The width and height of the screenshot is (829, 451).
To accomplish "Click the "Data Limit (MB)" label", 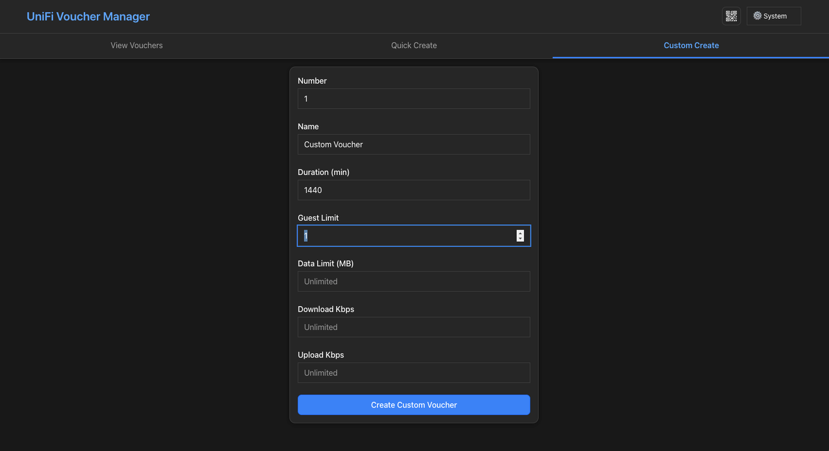I will 326,264.
